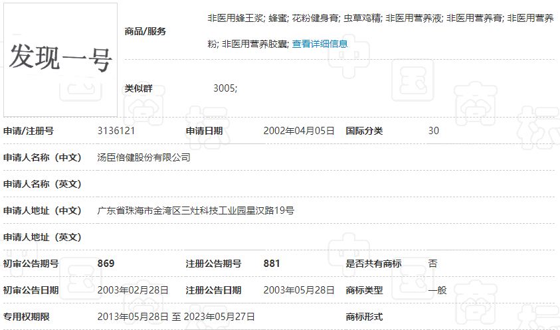Select the address 广东省珠海市金湾区三灶科技工业园星汉路19号
This screenshot has width=560, height=330.
pyautogui.click(x=196, y=210)
